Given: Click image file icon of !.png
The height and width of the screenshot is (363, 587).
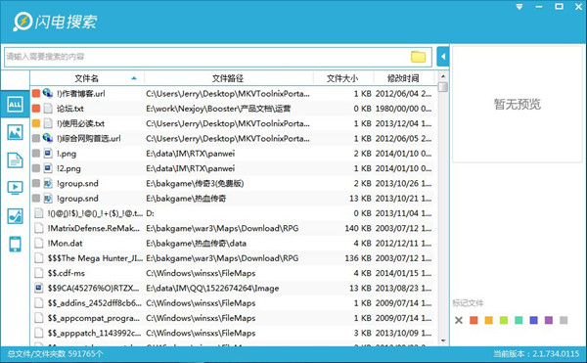Looking at the screenshot, I should [48, 153].
